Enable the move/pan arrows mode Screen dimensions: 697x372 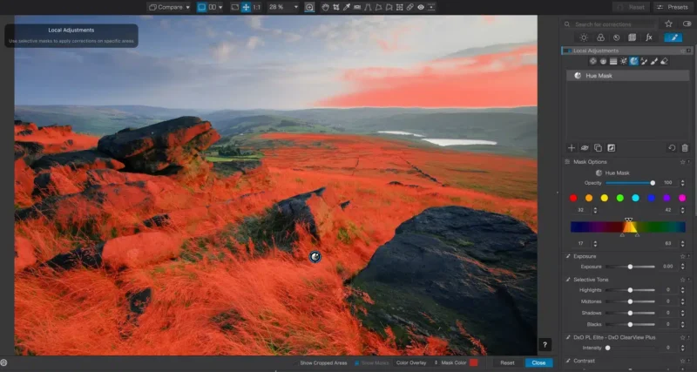point(246,7)
